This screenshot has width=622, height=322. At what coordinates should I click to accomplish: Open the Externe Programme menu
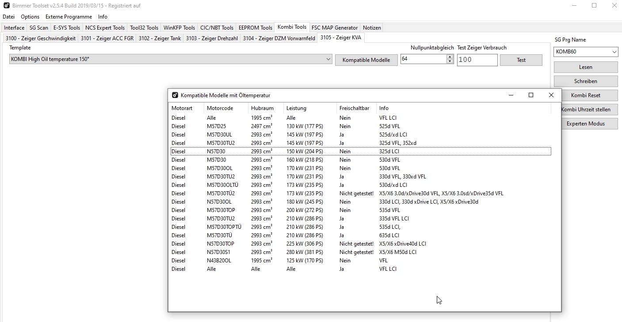coord(69,17)
